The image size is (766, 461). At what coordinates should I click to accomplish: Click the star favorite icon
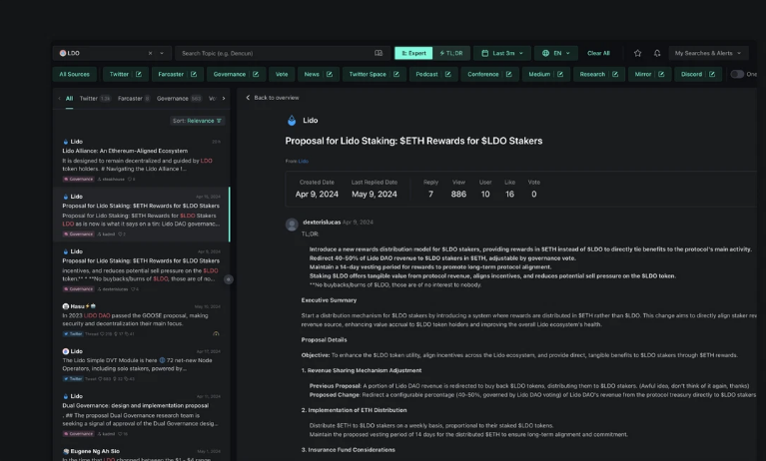pyautogui.click(x=637, y=53)
